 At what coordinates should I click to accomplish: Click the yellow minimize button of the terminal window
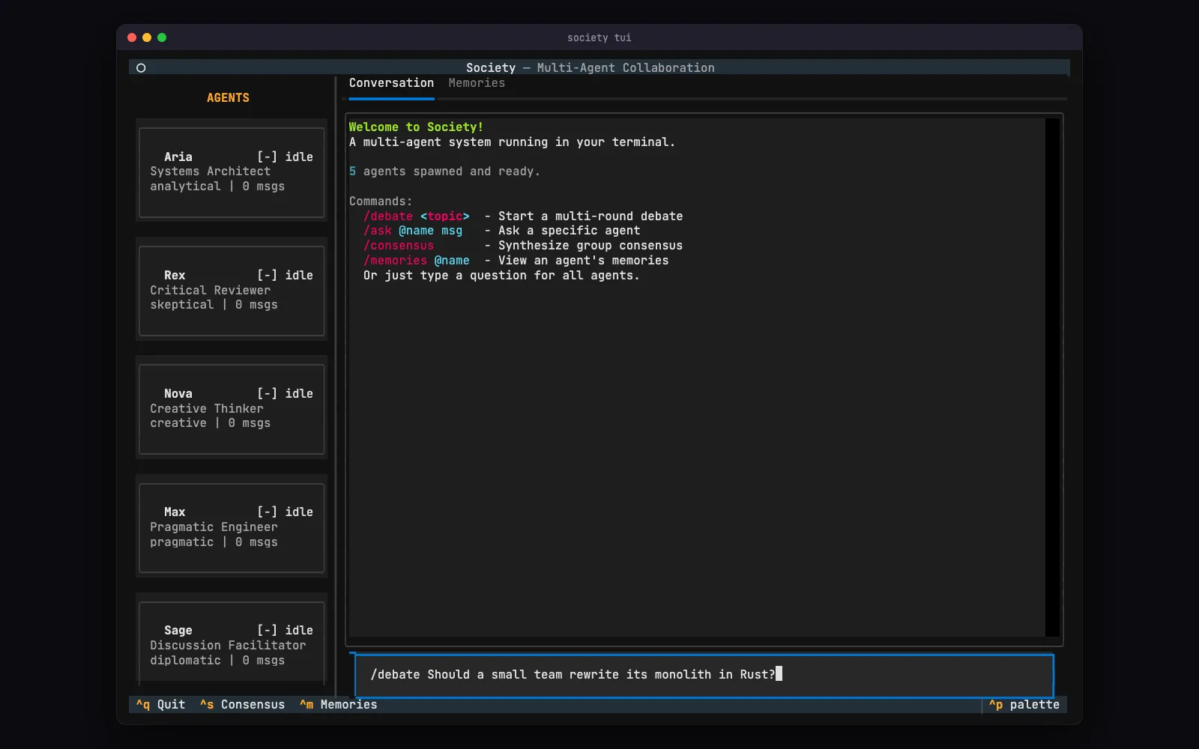[147, 37]
